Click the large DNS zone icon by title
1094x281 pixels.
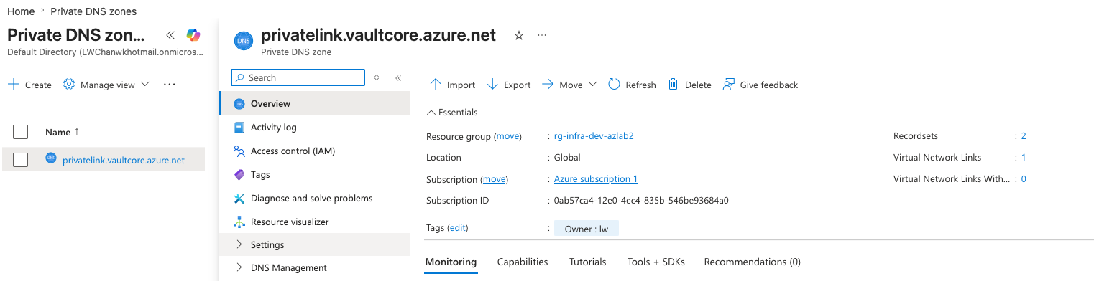click(x=244, y=42)
